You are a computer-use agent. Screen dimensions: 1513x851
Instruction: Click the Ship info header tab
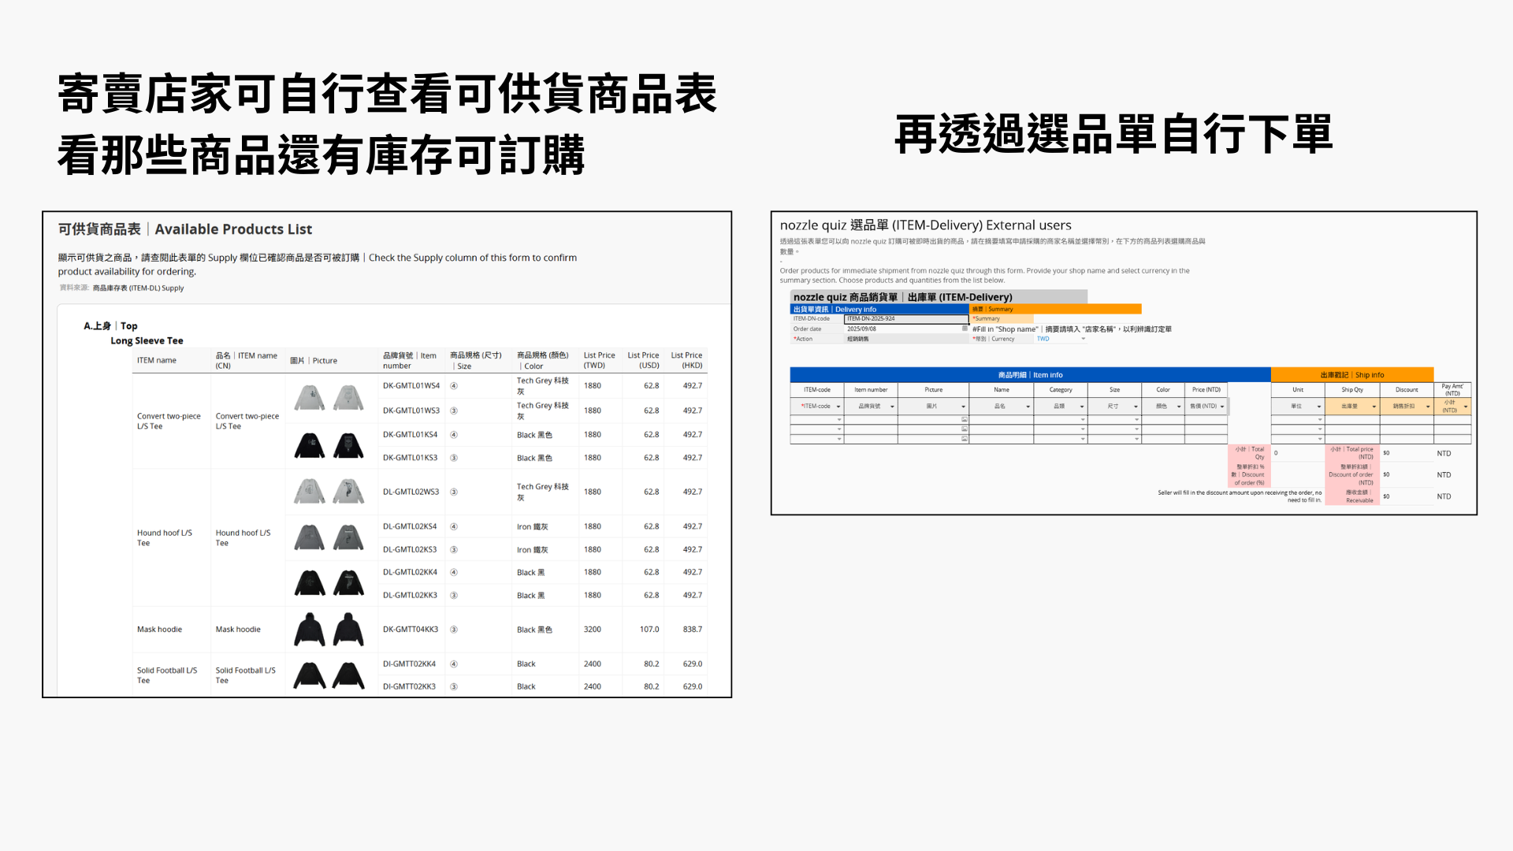click(x=1352, y=375)
